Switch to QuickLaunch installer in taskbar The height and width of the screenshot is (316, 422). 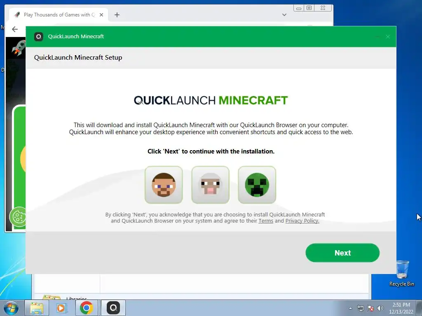[x=113, y=308]
